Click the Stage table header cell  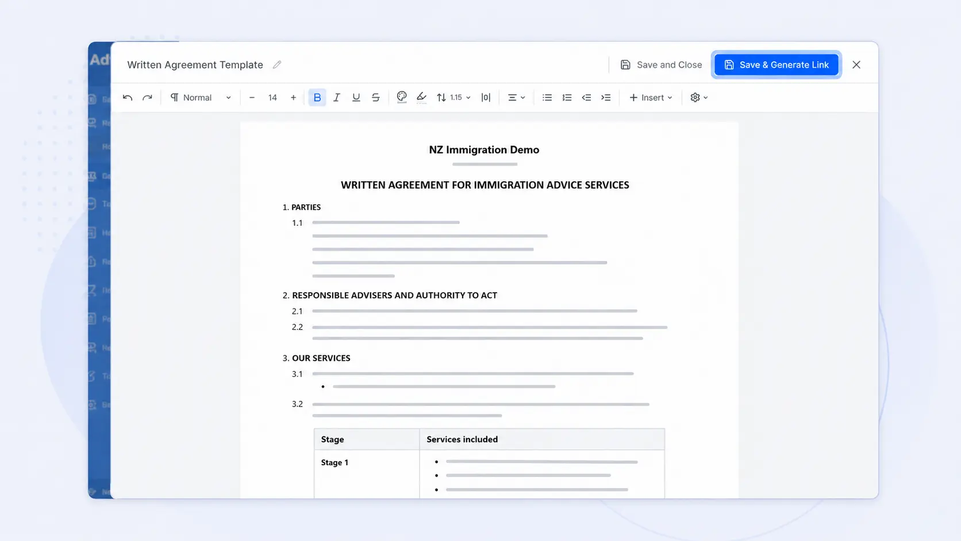(367, 439)
